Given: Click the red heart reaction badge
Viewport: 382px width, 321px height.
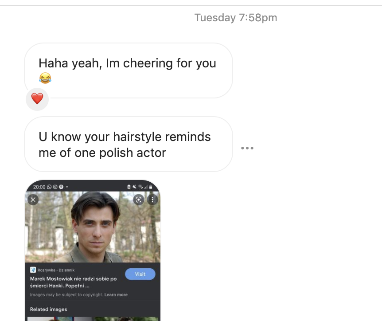Looking at the screenshot, I should (x=37, y=99).
